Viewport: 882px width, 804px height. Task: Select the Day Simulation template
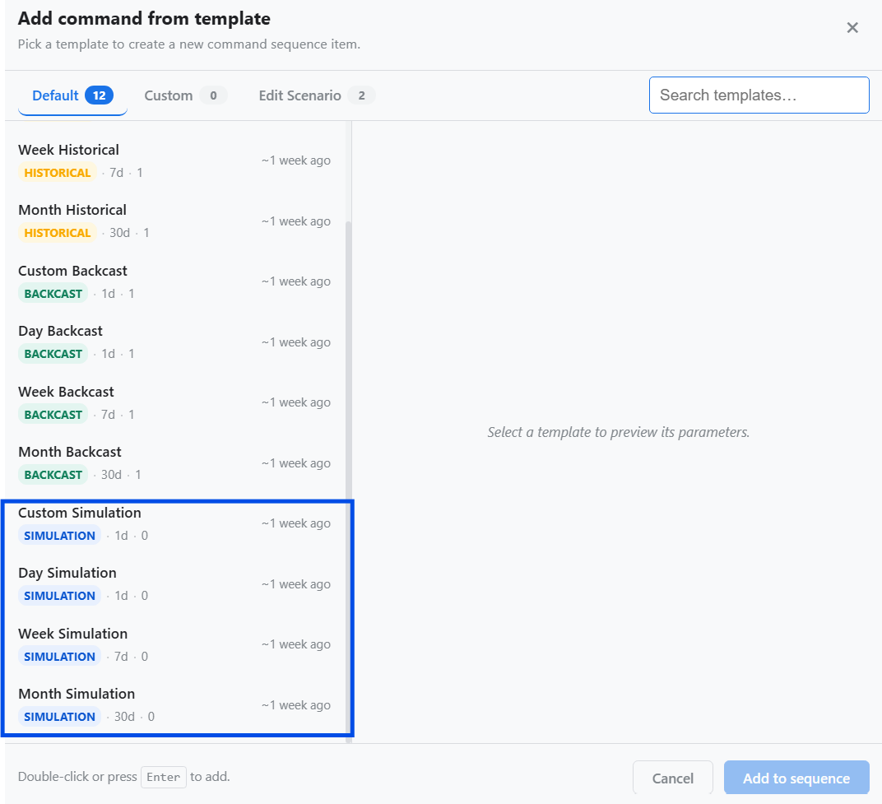point(175,584)
